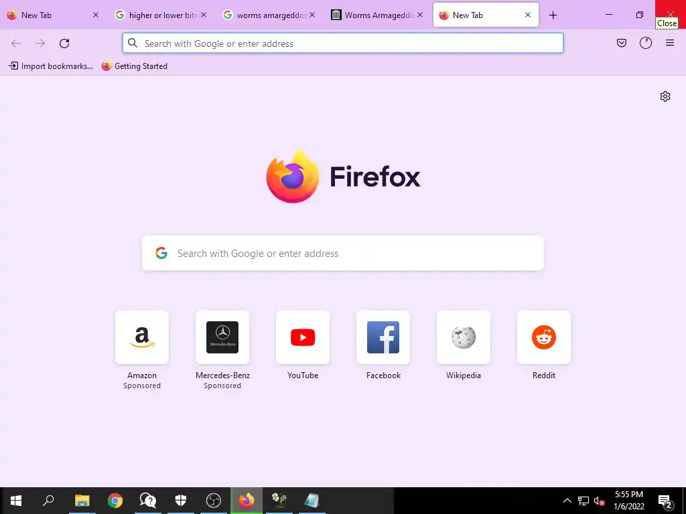Viewport: 686px width, 514px height.
Task: Open new tab personalize gear icon
Action: [665, 96]
